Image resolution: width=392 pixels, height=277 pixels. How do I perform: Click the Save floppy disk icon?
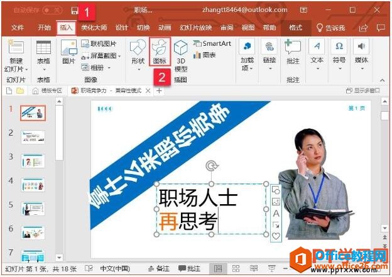75,11
